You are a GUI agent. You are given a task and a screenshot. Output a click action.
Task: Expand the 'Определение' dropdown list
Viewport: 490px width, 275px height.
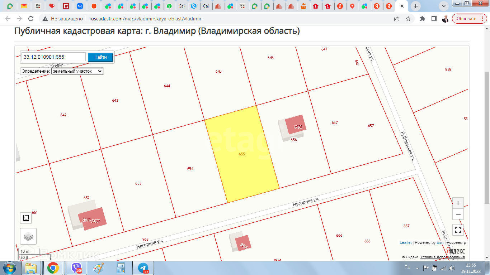pos(77,71)
